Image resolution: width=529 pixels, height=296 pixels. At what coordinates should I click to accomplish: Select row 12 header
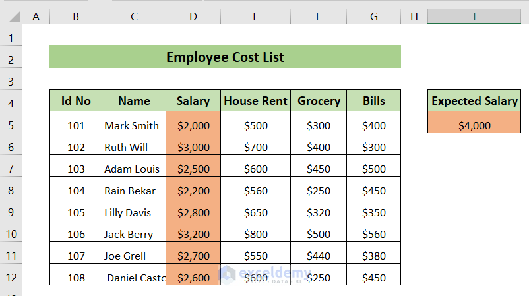11,278
